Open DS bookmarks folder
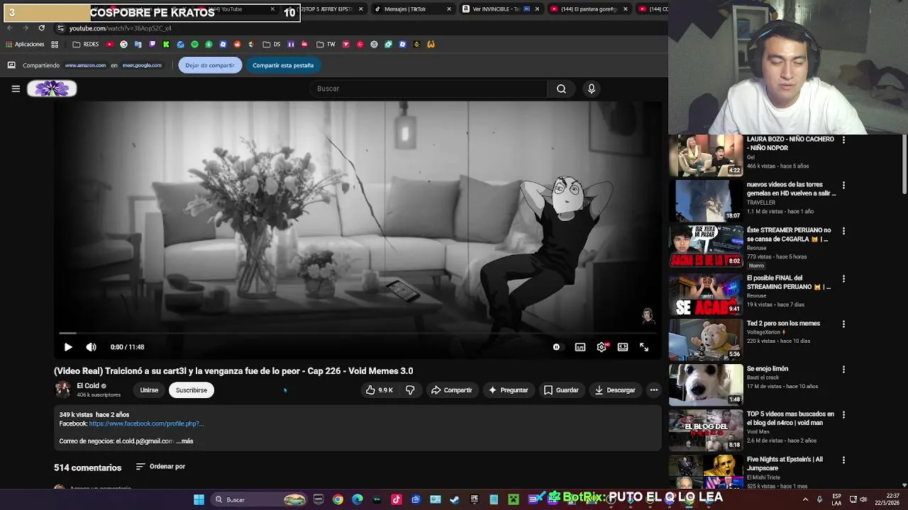Screen dimensions: 908x510 (x=272, y=44)
